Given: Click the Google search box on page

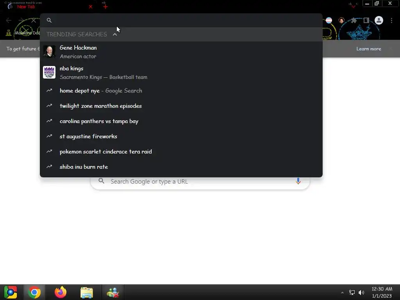Looking at the screenshot, I should click(x=200, y=181).
